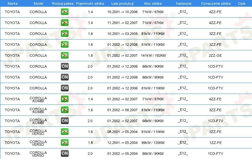252x159 pixels.
Task: Click the PB icon in Corolla Verso 1.6 row
Action: pos(65,132)
